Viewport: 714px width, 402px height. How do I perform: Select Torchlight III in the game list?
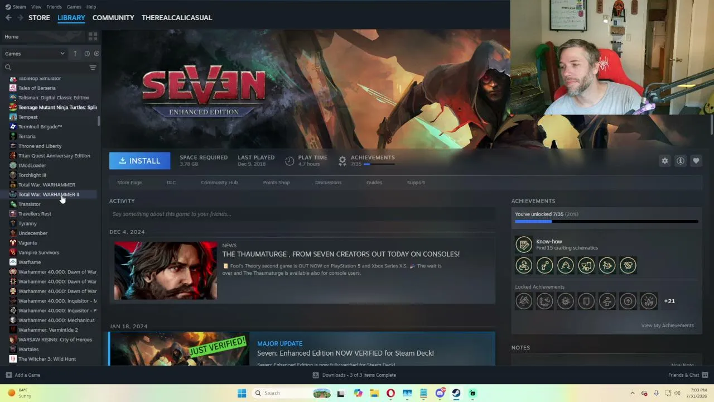(32, 175)
